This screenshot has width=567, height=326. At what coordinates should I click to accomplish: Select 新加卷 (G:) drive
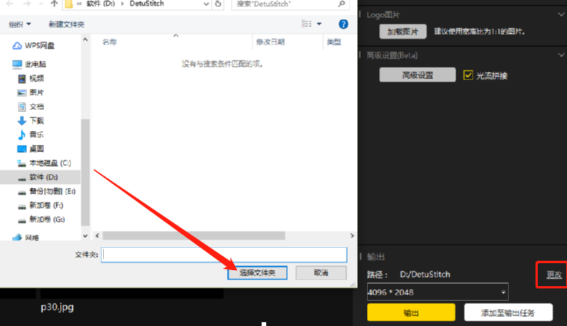pyautogui.click(x=41, y=220)
